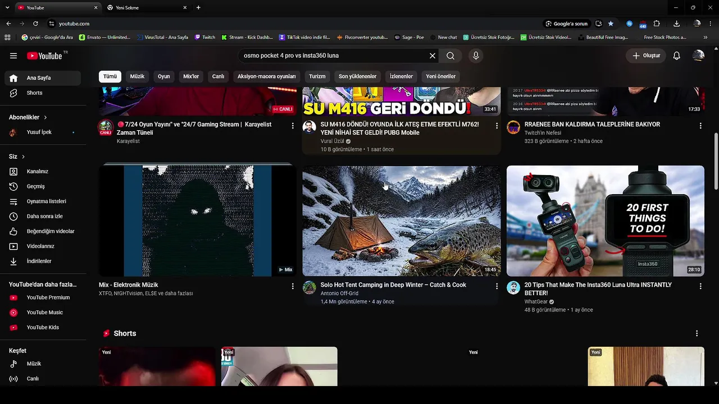Select the Turizm filter chip
719x404 pixels.
click(x=317, y=76)
